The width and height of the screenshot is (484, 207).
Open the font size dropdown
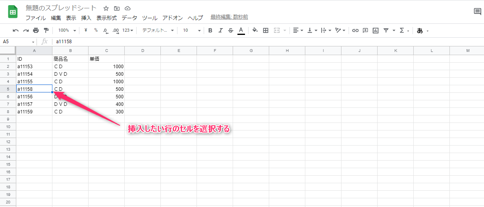tap(192, 30)
